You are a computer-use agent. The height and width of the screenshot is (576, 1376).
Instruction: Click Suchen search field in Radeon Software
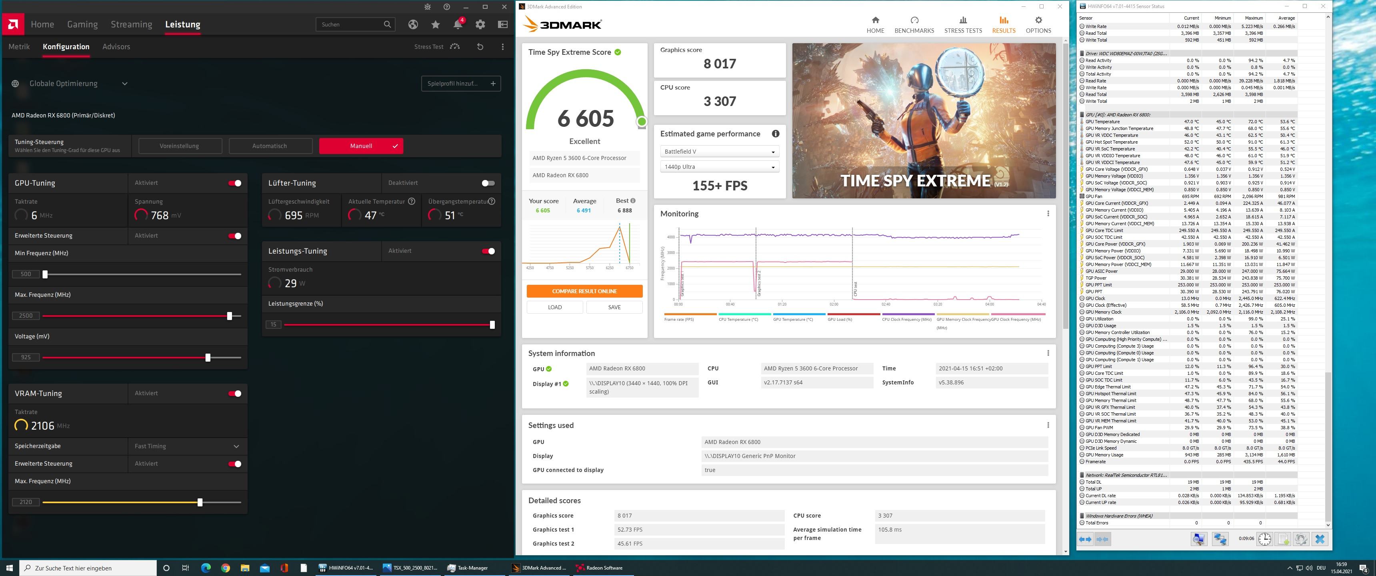click(x=356, y=24)
